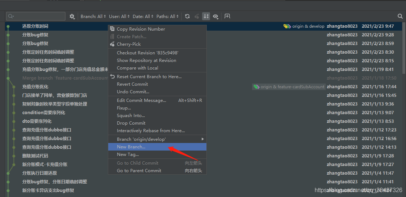Choose Show Repository at Revision
The width and height of the screenshot is (406, 197).
[x=157, y=61]
